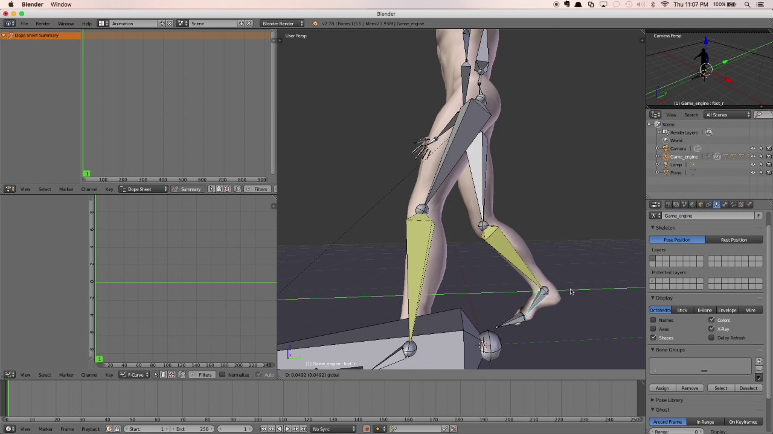Click the Assign bone group button
773x434 pixels.
pos(662,388)
